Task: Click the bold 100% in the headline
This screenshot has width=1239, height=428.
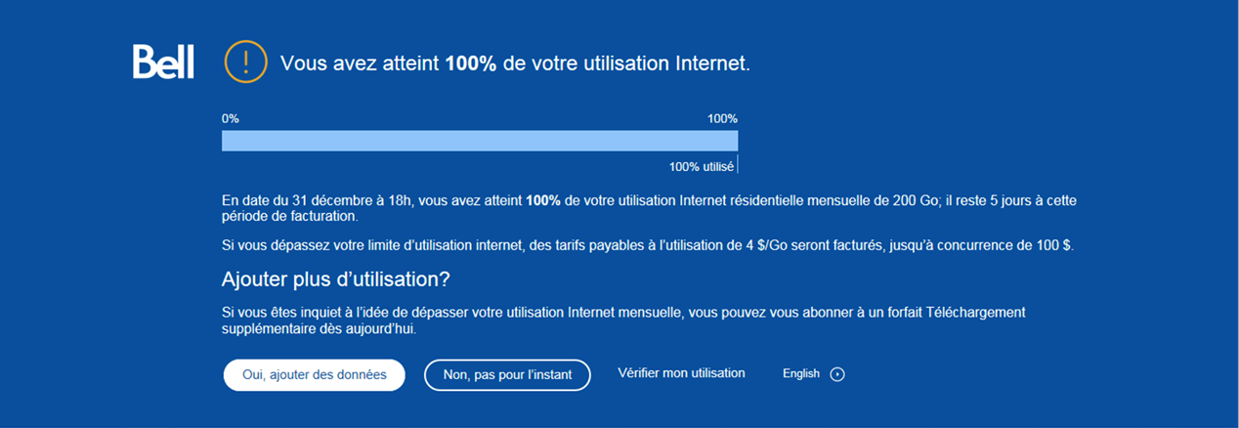Action: (x=471, y=64)
